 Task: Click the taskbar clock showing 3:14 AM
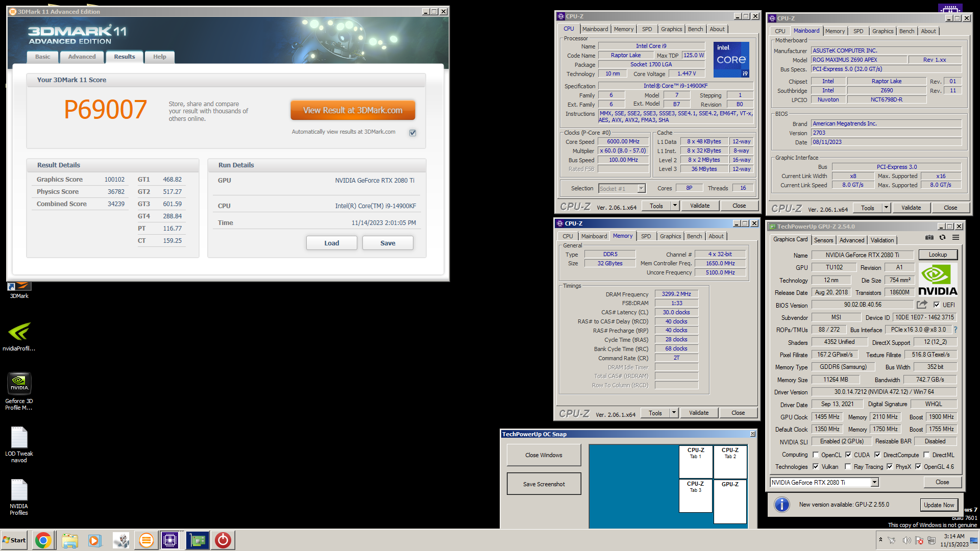[x=954, y=540]
